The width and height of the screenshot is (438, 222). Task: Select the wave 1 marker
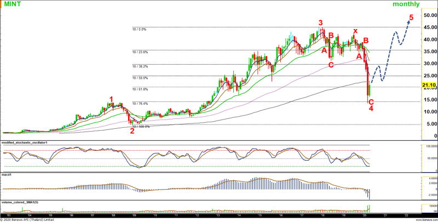[x=111, y=100]
